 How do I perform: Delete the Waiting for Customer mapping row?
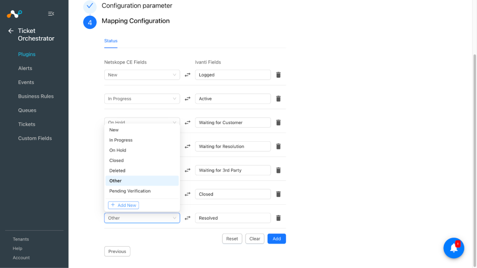pos(279,123)
